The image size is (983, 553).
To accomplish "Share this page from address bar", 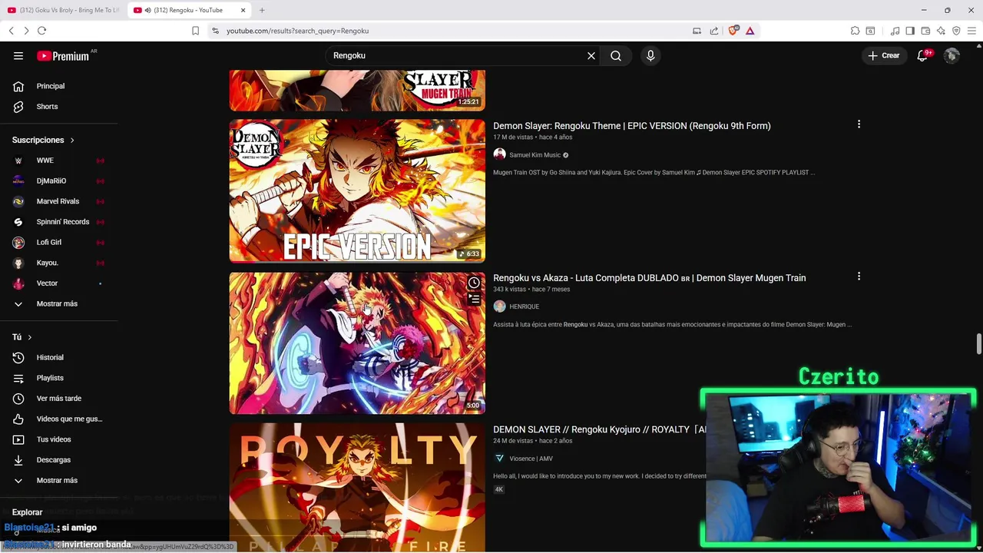I will coord(714,31).
